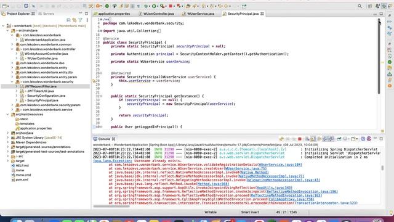Open CglibAopProxy.java:750 stack trace link
The height and width of the screenshot is (222, 394).
click(x=291, y=199)
